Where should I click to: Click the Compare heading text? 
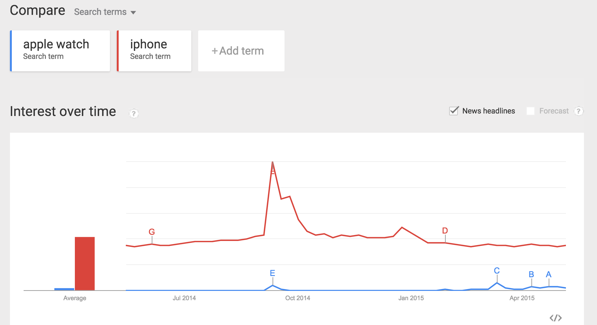click(38, 11)
